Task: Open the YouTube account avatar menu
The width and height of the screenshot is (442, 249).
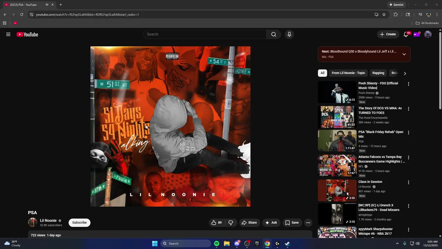Action: (x=428, y=34)
